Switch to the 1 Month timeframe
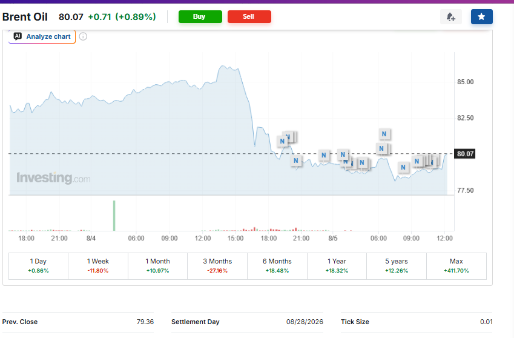This screenshot has height=338, width=514. pos(157,266)
